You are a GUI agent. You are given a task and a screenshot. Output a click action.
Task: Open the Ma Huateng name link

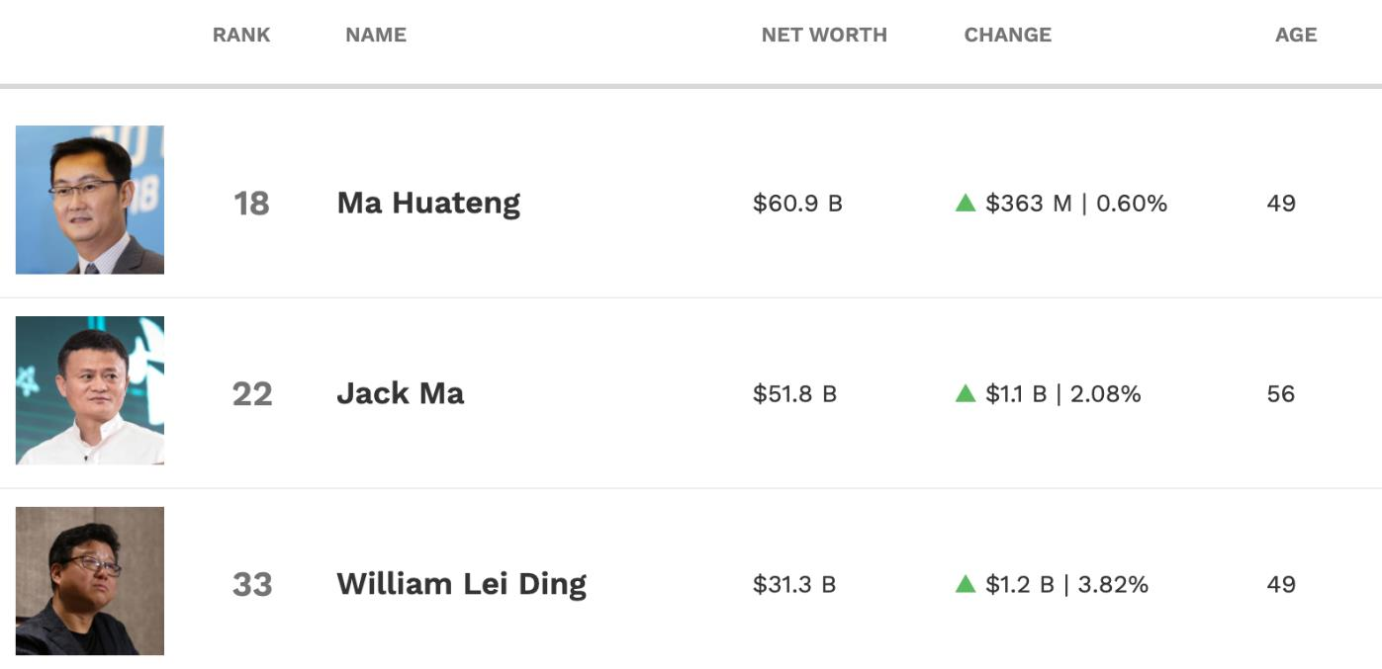428,203
